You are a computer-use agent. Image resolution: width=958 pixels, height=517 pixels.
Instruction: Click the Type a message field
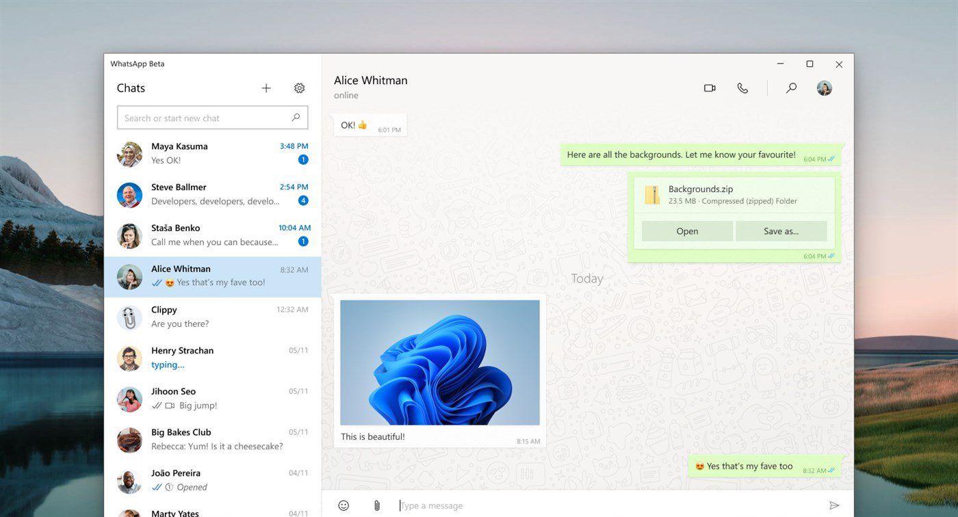479,505
